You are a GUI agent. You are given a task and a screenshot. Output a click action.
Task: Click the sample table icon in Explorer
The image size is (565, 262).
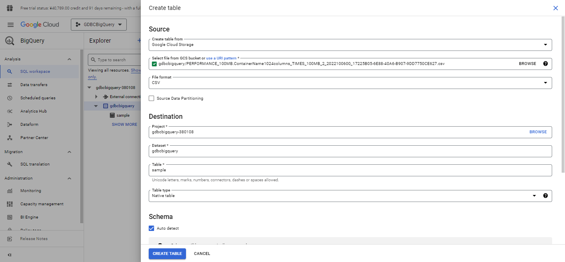(x=112, y=115)
